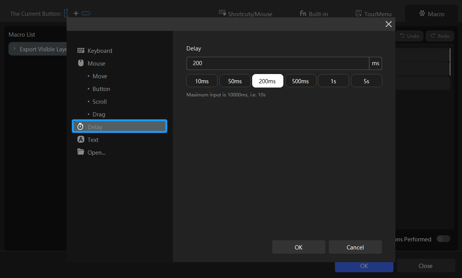Viewport: 462px width, 278px height.
Task: Confirm the delay dialog with OK
Action: (299, 247)
